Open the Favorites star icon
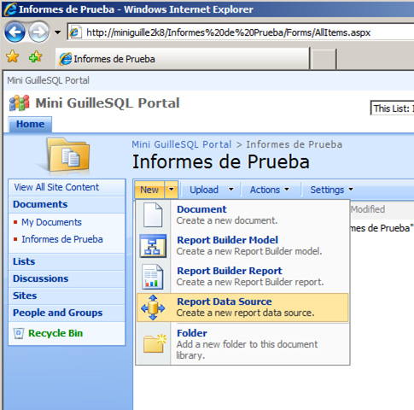 pyautogui.click(x=12, y=56)
